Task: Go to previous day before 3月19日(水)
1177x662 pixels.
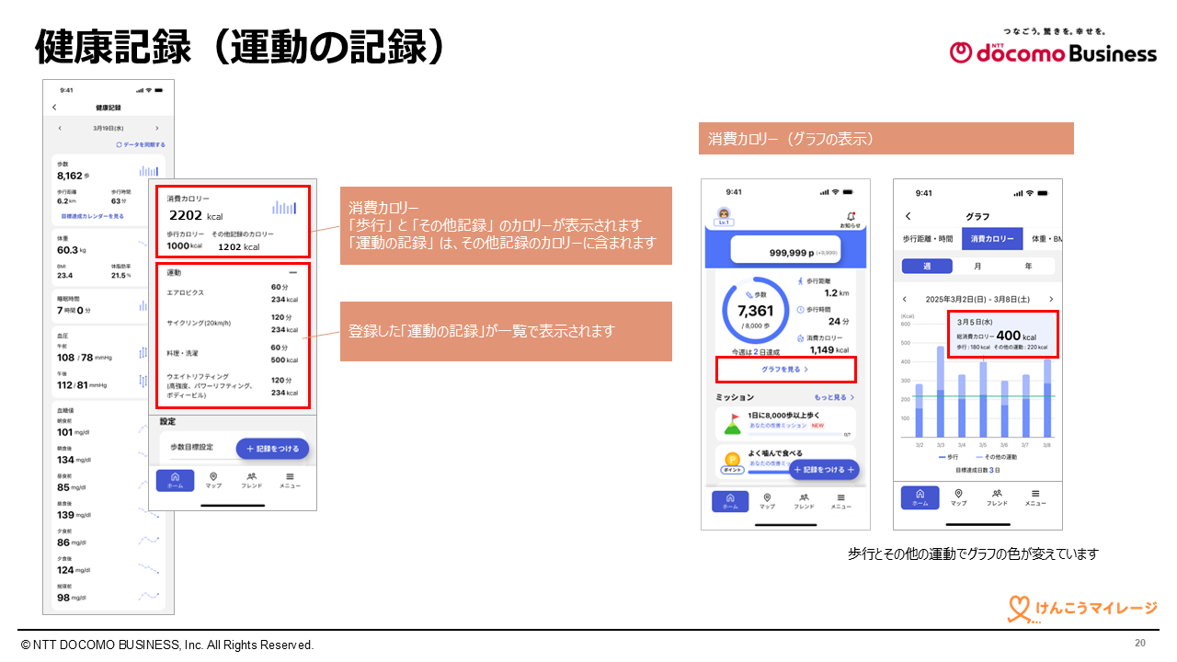Action: coord(60,129)
